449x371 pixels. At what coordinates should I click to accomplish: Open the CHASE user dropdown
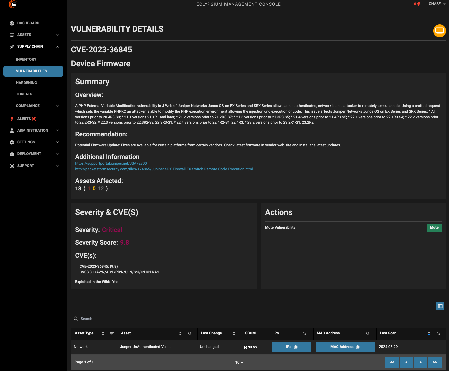coord(437,4)
